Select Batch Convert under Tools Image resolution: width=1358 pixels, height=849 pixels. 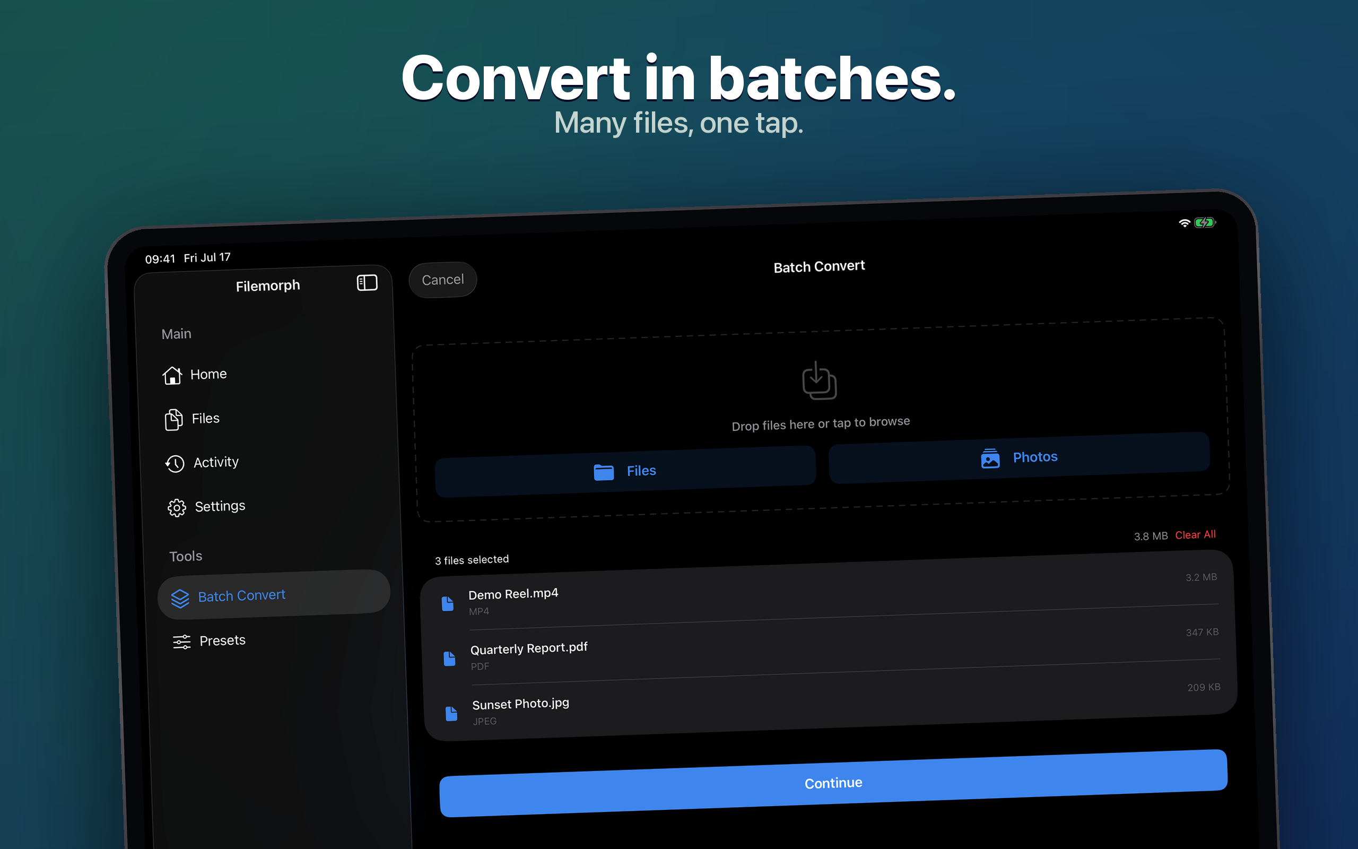coord(274,595)
